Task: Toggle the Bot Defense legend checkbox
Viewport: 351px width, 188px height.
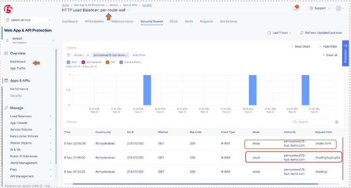Action: click(x=83, y=62)
